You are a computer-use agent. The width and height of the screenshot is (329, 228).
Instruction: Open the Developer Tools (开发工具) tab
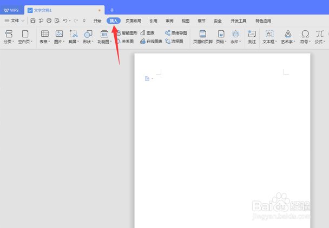click(239, 21)
